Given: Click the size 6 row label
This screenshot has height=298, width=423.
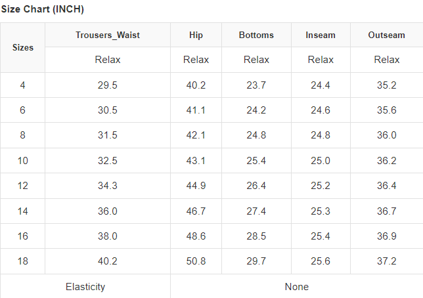Looking at the screenshot, I should click(23, 110).
